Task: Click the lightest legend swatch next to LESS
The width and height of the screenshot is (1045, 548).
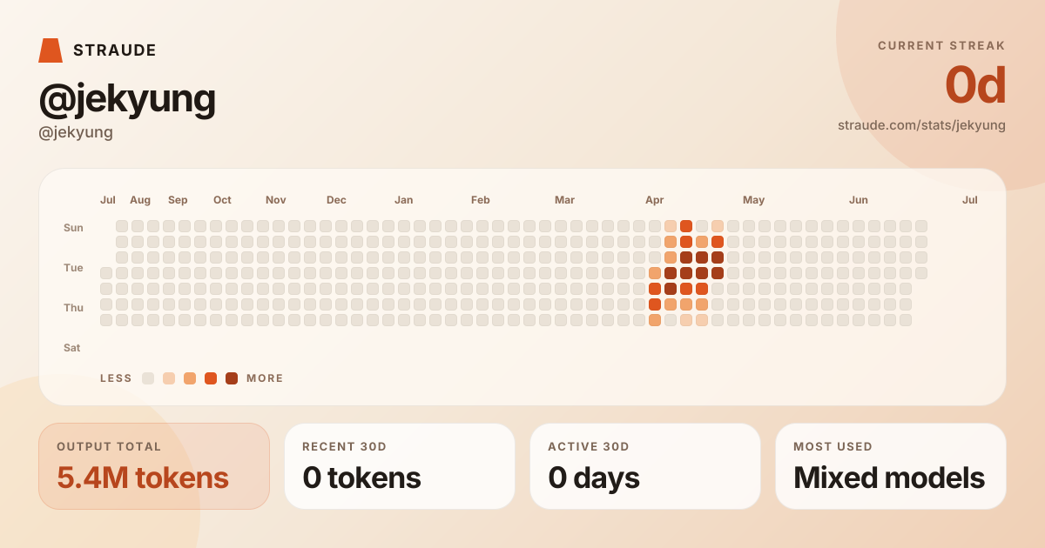Action: tap(148, 378)
